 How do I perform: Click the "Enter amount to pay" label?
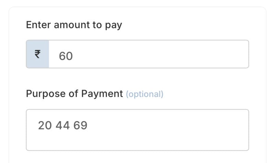coord(74,25)
